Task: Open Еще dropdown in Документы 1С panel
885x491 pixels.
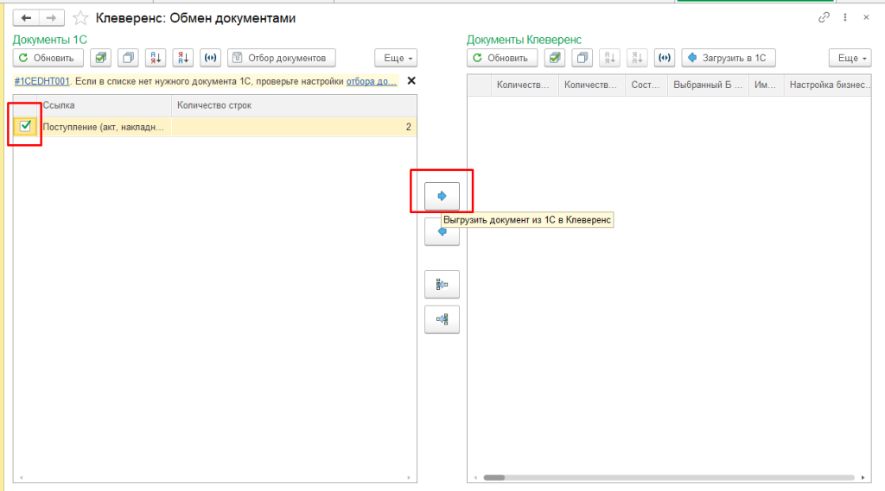Action: pyautogui.click(x=395, y=58)
